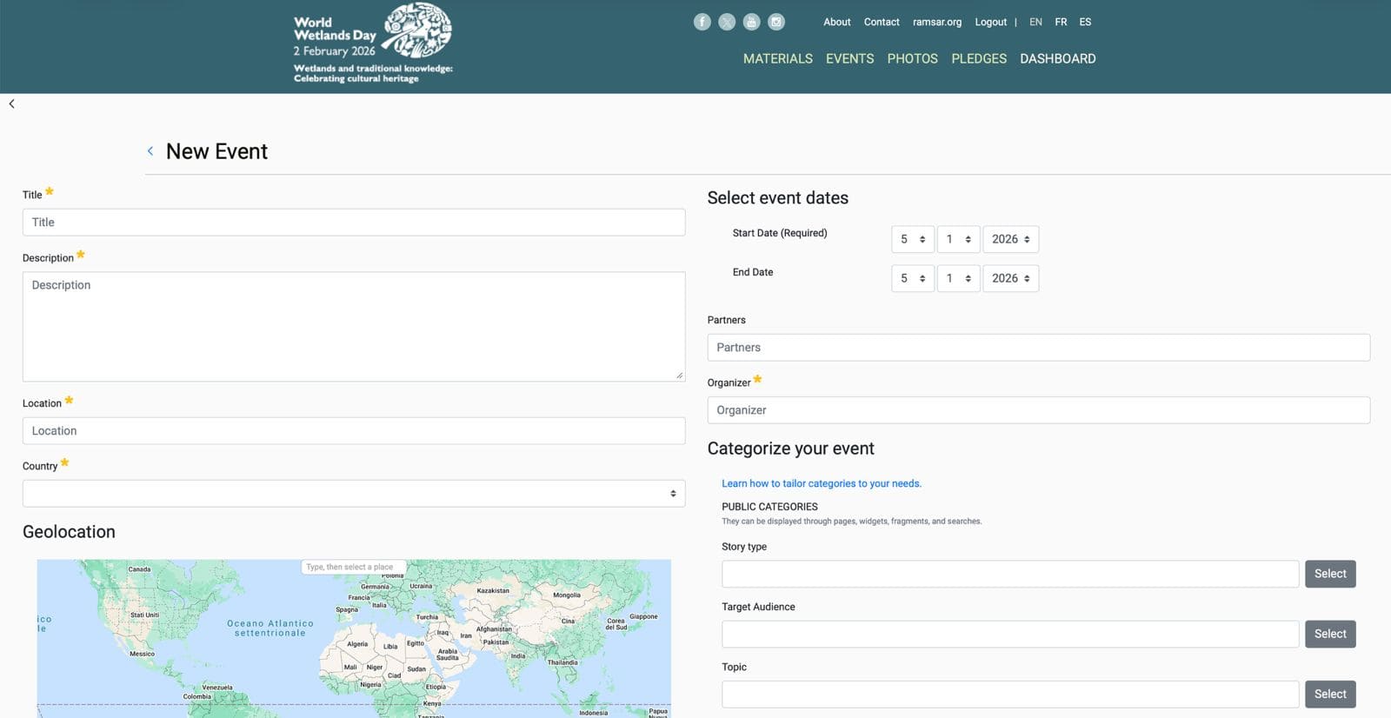This screenshot has height=718, width=1391.
Task: Open the End Date day dropdown
Action: [913, 278]
